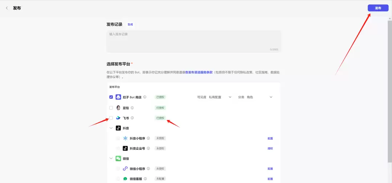Viewport: 392px width, 183px height.
Task: Tick the 微信客服 checkbox
Action: tap(118, 179)
